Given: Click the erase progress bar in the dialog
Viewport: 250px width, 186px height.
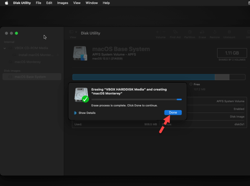Looking at the screenshot, I should tap(137, 99).
